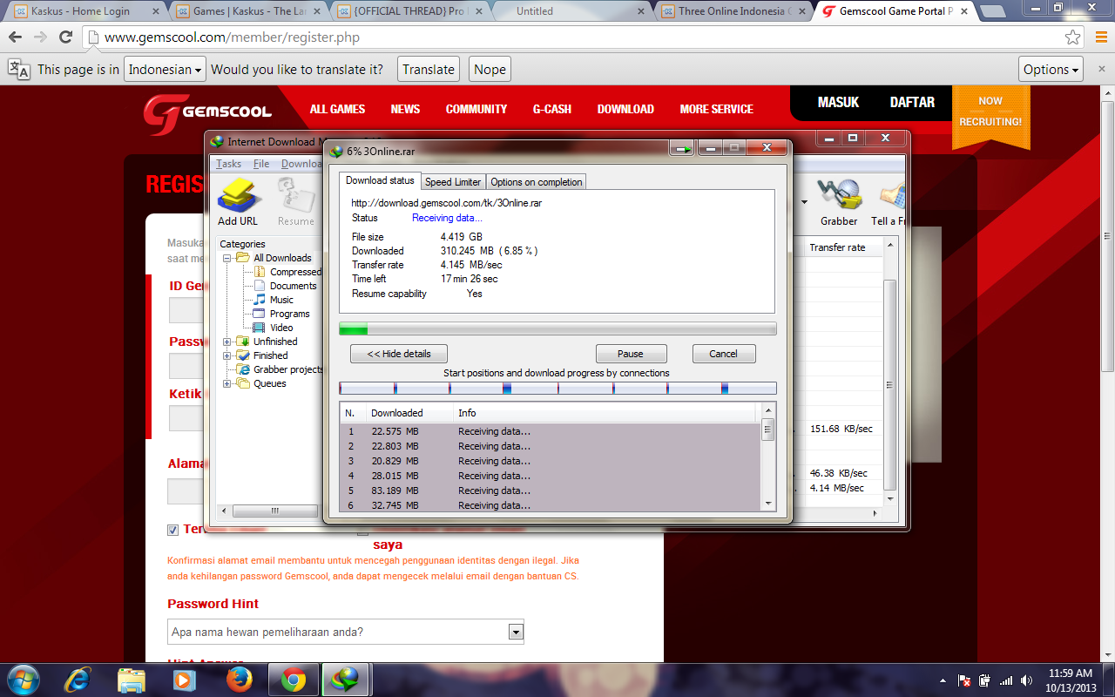The width and height of the screenshot is (1115, 697).
Task: Click the translate icon in translation bar
Action: 19,69
